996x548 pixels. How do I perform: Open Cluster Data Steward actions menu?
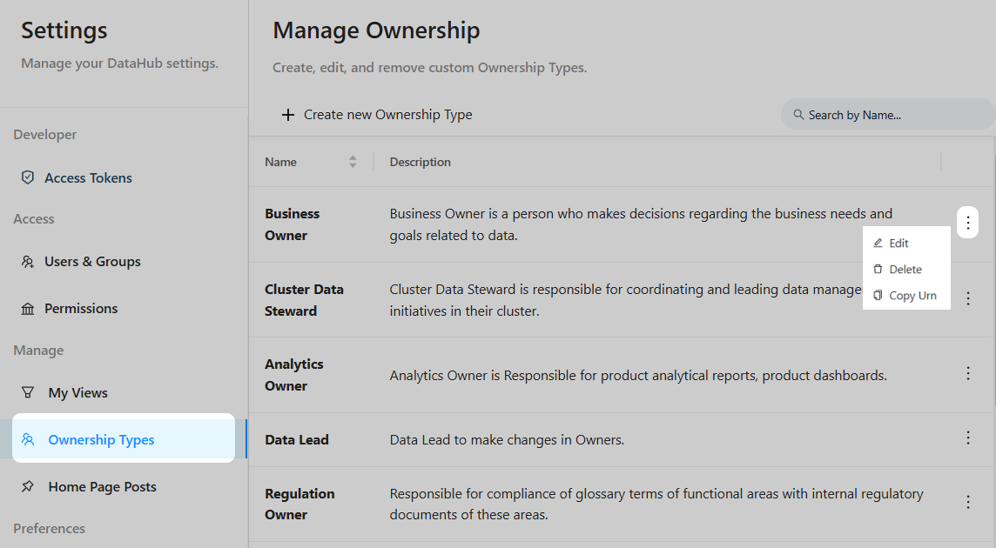[967, 298]
